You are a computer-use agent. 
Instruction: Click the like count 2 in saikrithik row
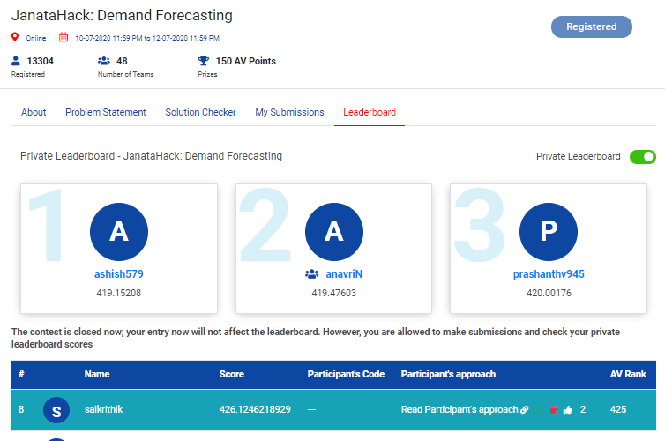tap(583, 409)
